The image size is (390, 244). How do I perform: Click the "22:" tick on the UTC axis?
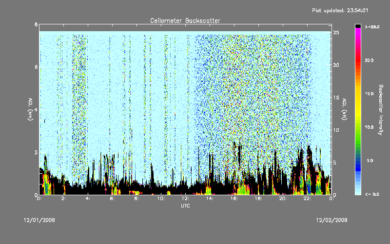[308, 199]
